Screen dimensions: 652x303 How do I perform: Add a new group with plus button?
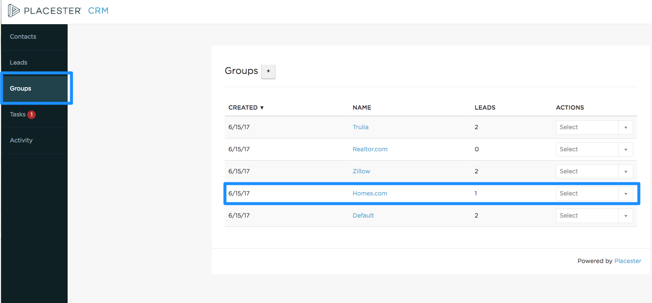point(268,71)
